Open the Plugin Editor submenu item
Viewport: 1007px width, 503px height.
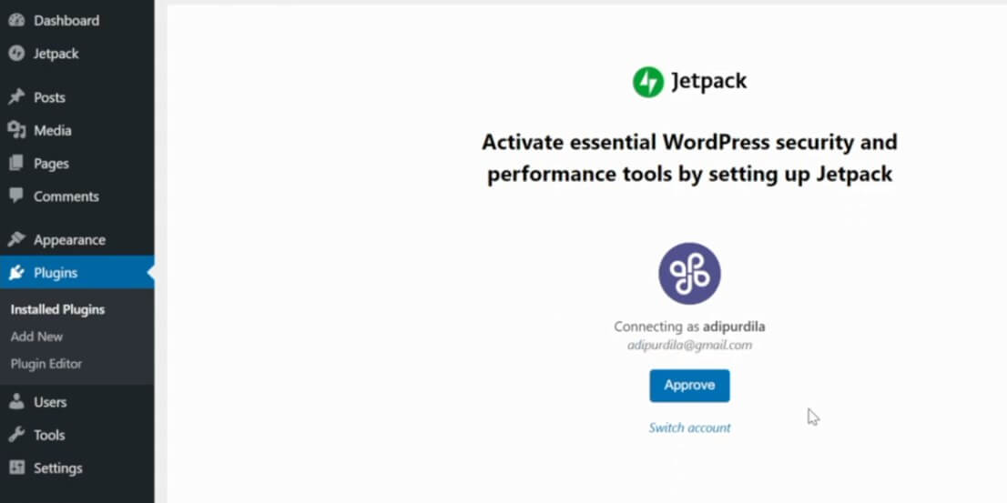pyautogui.click(x=46, y=364)
